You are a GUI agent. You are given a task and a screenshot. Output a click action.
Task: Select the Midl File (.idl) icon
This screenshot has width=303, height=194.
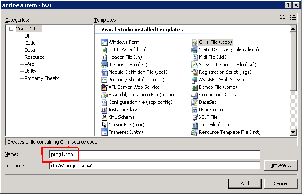pyautogui.click(x=195, y=57)
